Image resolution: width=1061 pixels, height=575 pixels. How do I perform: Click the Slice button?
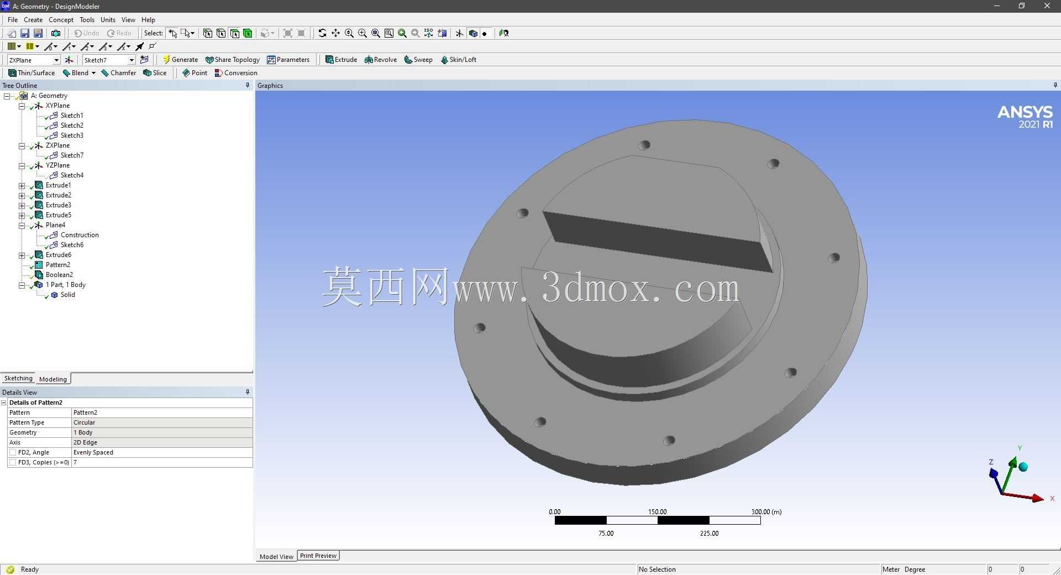click(x=155, y=73)
